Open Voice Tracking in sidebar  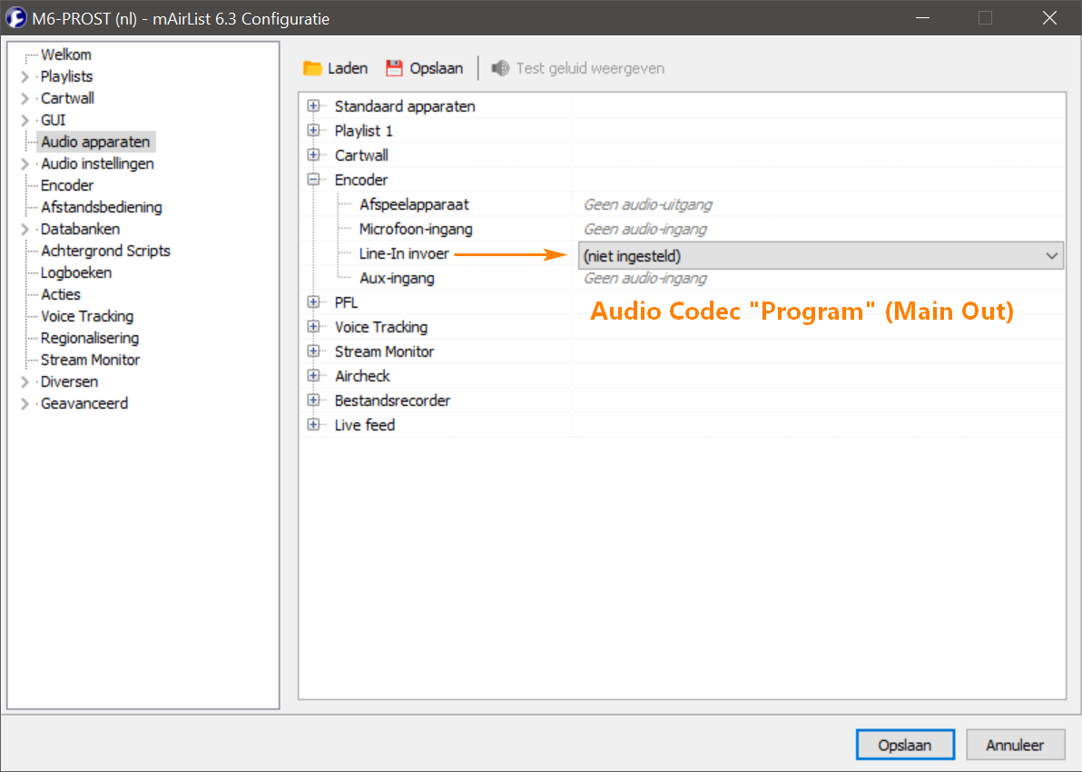(x=87, y=316)
